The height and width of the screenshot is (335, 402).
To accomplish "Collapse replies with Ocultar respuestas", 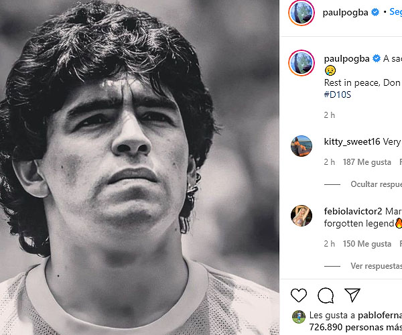I will pyautogui.click(x=376, y=184).
